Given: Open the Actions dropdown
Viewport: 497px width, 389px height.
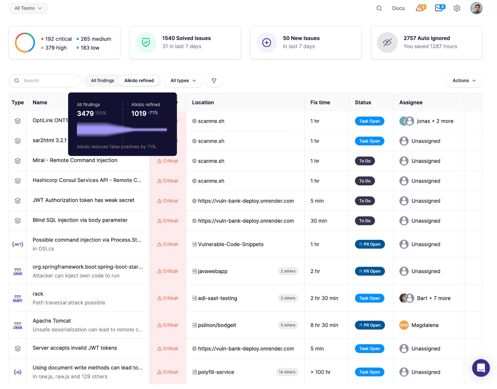Looking at the screenshot, I should tap(464, 81).
